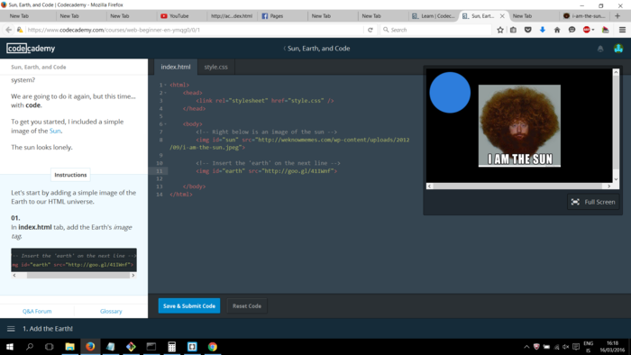Click code hint scrollbar left arrow
The image size is (631, 355).
[14, 276]
